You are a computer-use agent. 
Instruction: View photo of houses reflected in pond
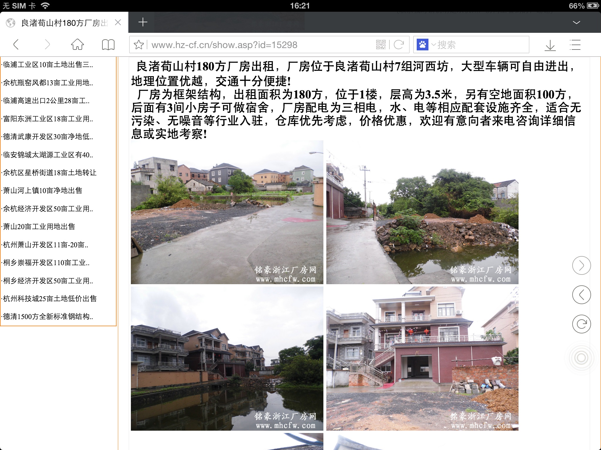(x=227, y=359)
